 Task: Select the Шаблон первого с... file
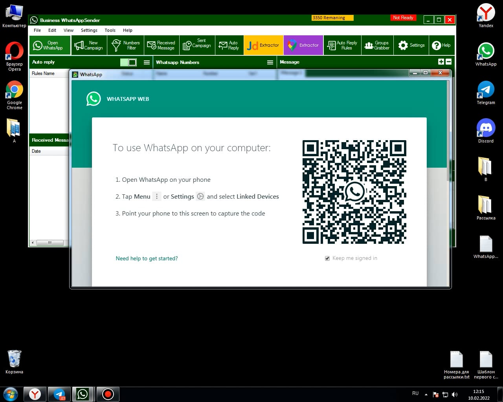pos(486,365)
